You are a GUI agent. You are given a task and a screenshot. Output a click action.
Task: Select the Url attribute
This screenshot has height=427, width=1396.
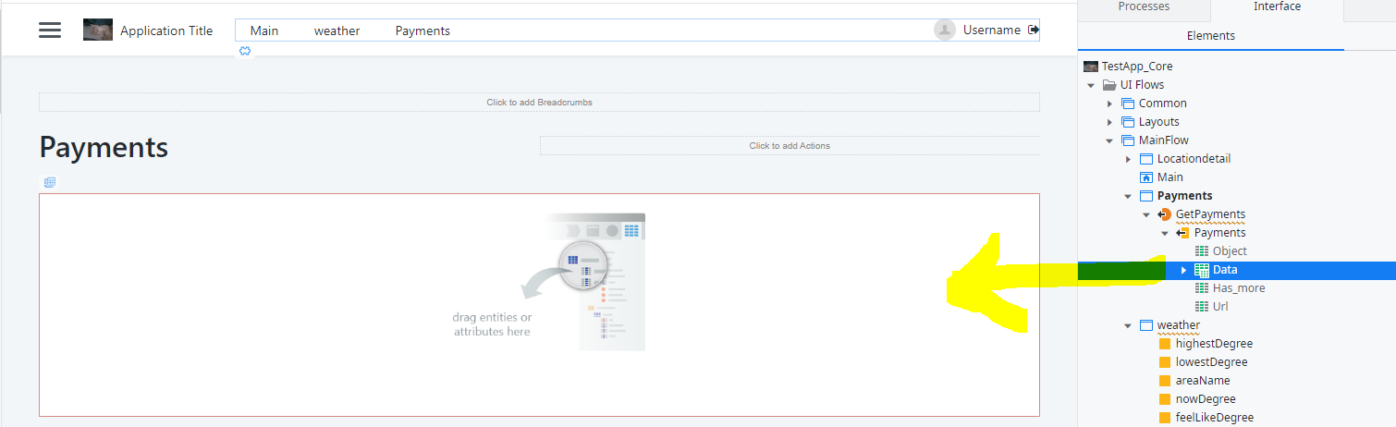[1220, 307]
